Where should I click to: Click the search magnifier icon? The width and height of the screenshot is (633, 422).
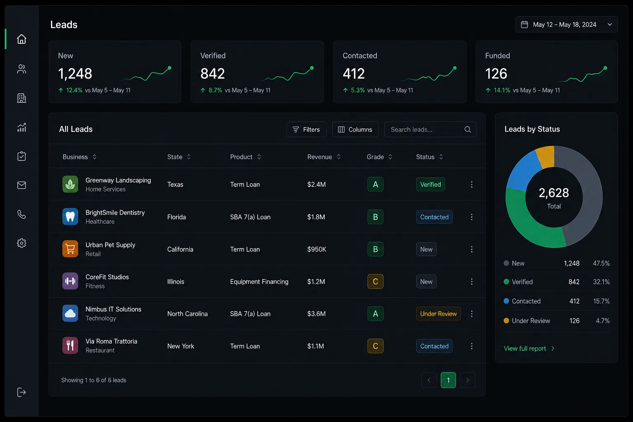tap(468, 129)
